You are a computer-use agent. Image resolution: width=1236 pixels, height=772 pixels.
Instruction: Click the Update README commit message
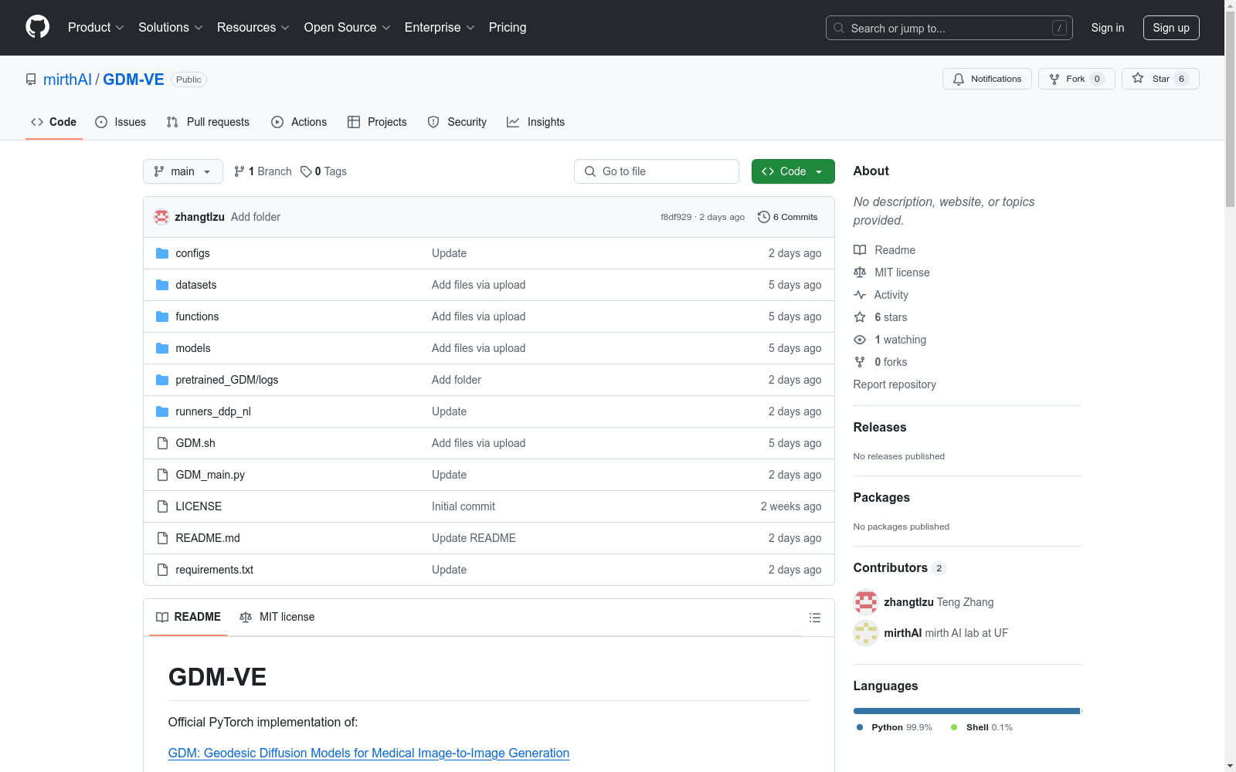[474, 538]
